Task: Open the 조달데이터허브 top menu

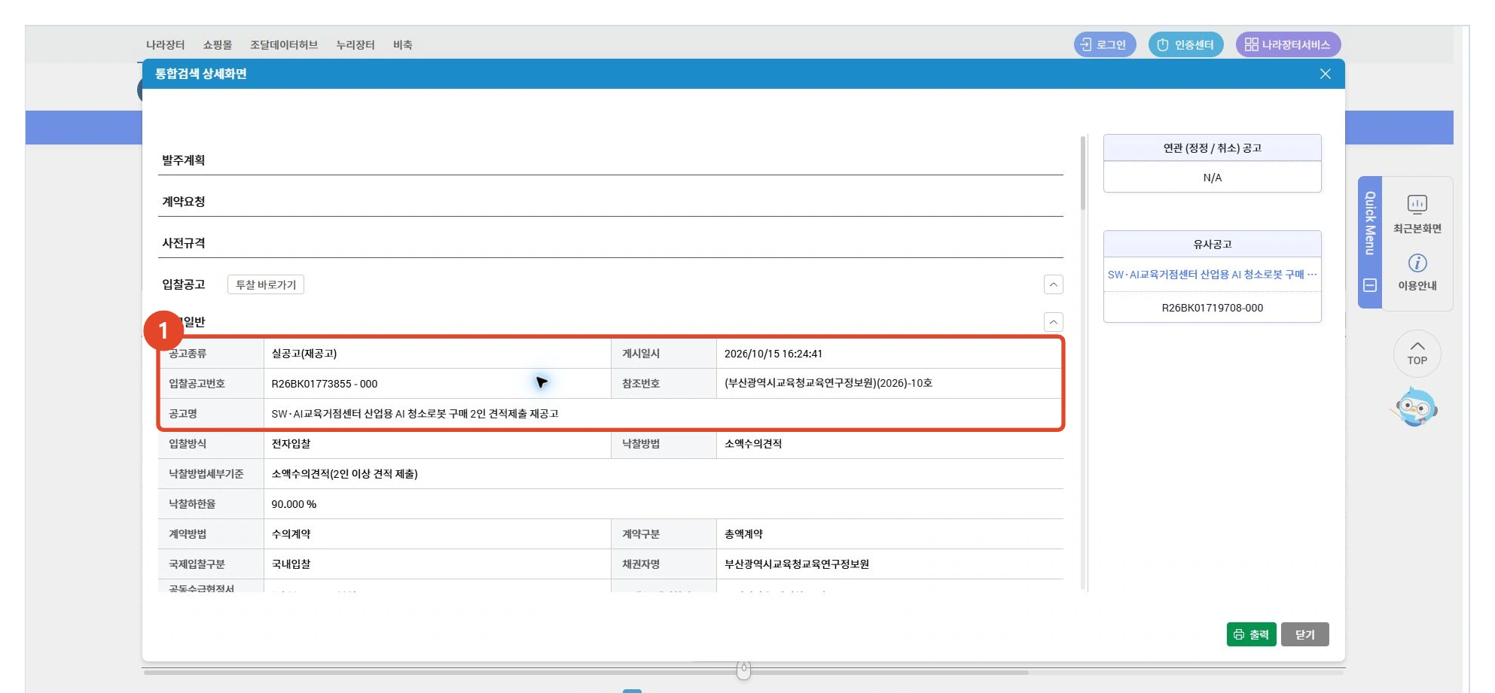Action: (x=284, y=45)
